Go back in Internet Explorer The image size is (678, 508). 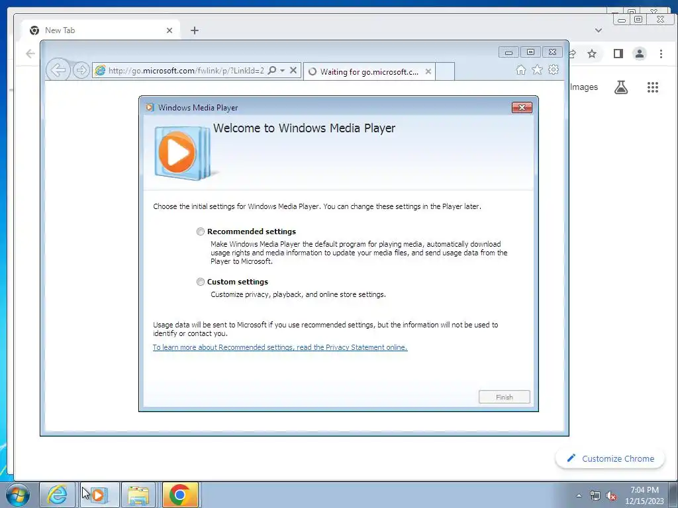[58, 70]
